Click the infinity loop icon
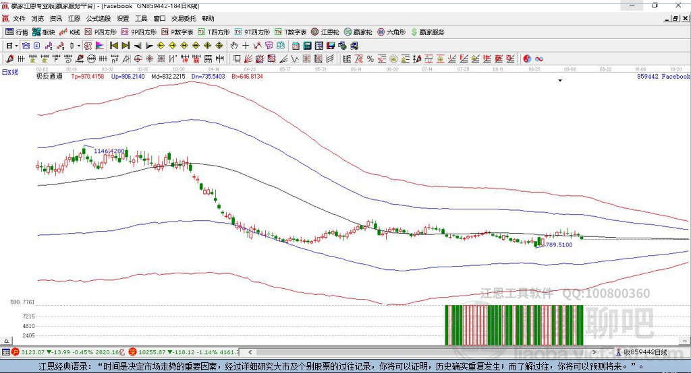This screenshot has width=691, height=373. 539,59
